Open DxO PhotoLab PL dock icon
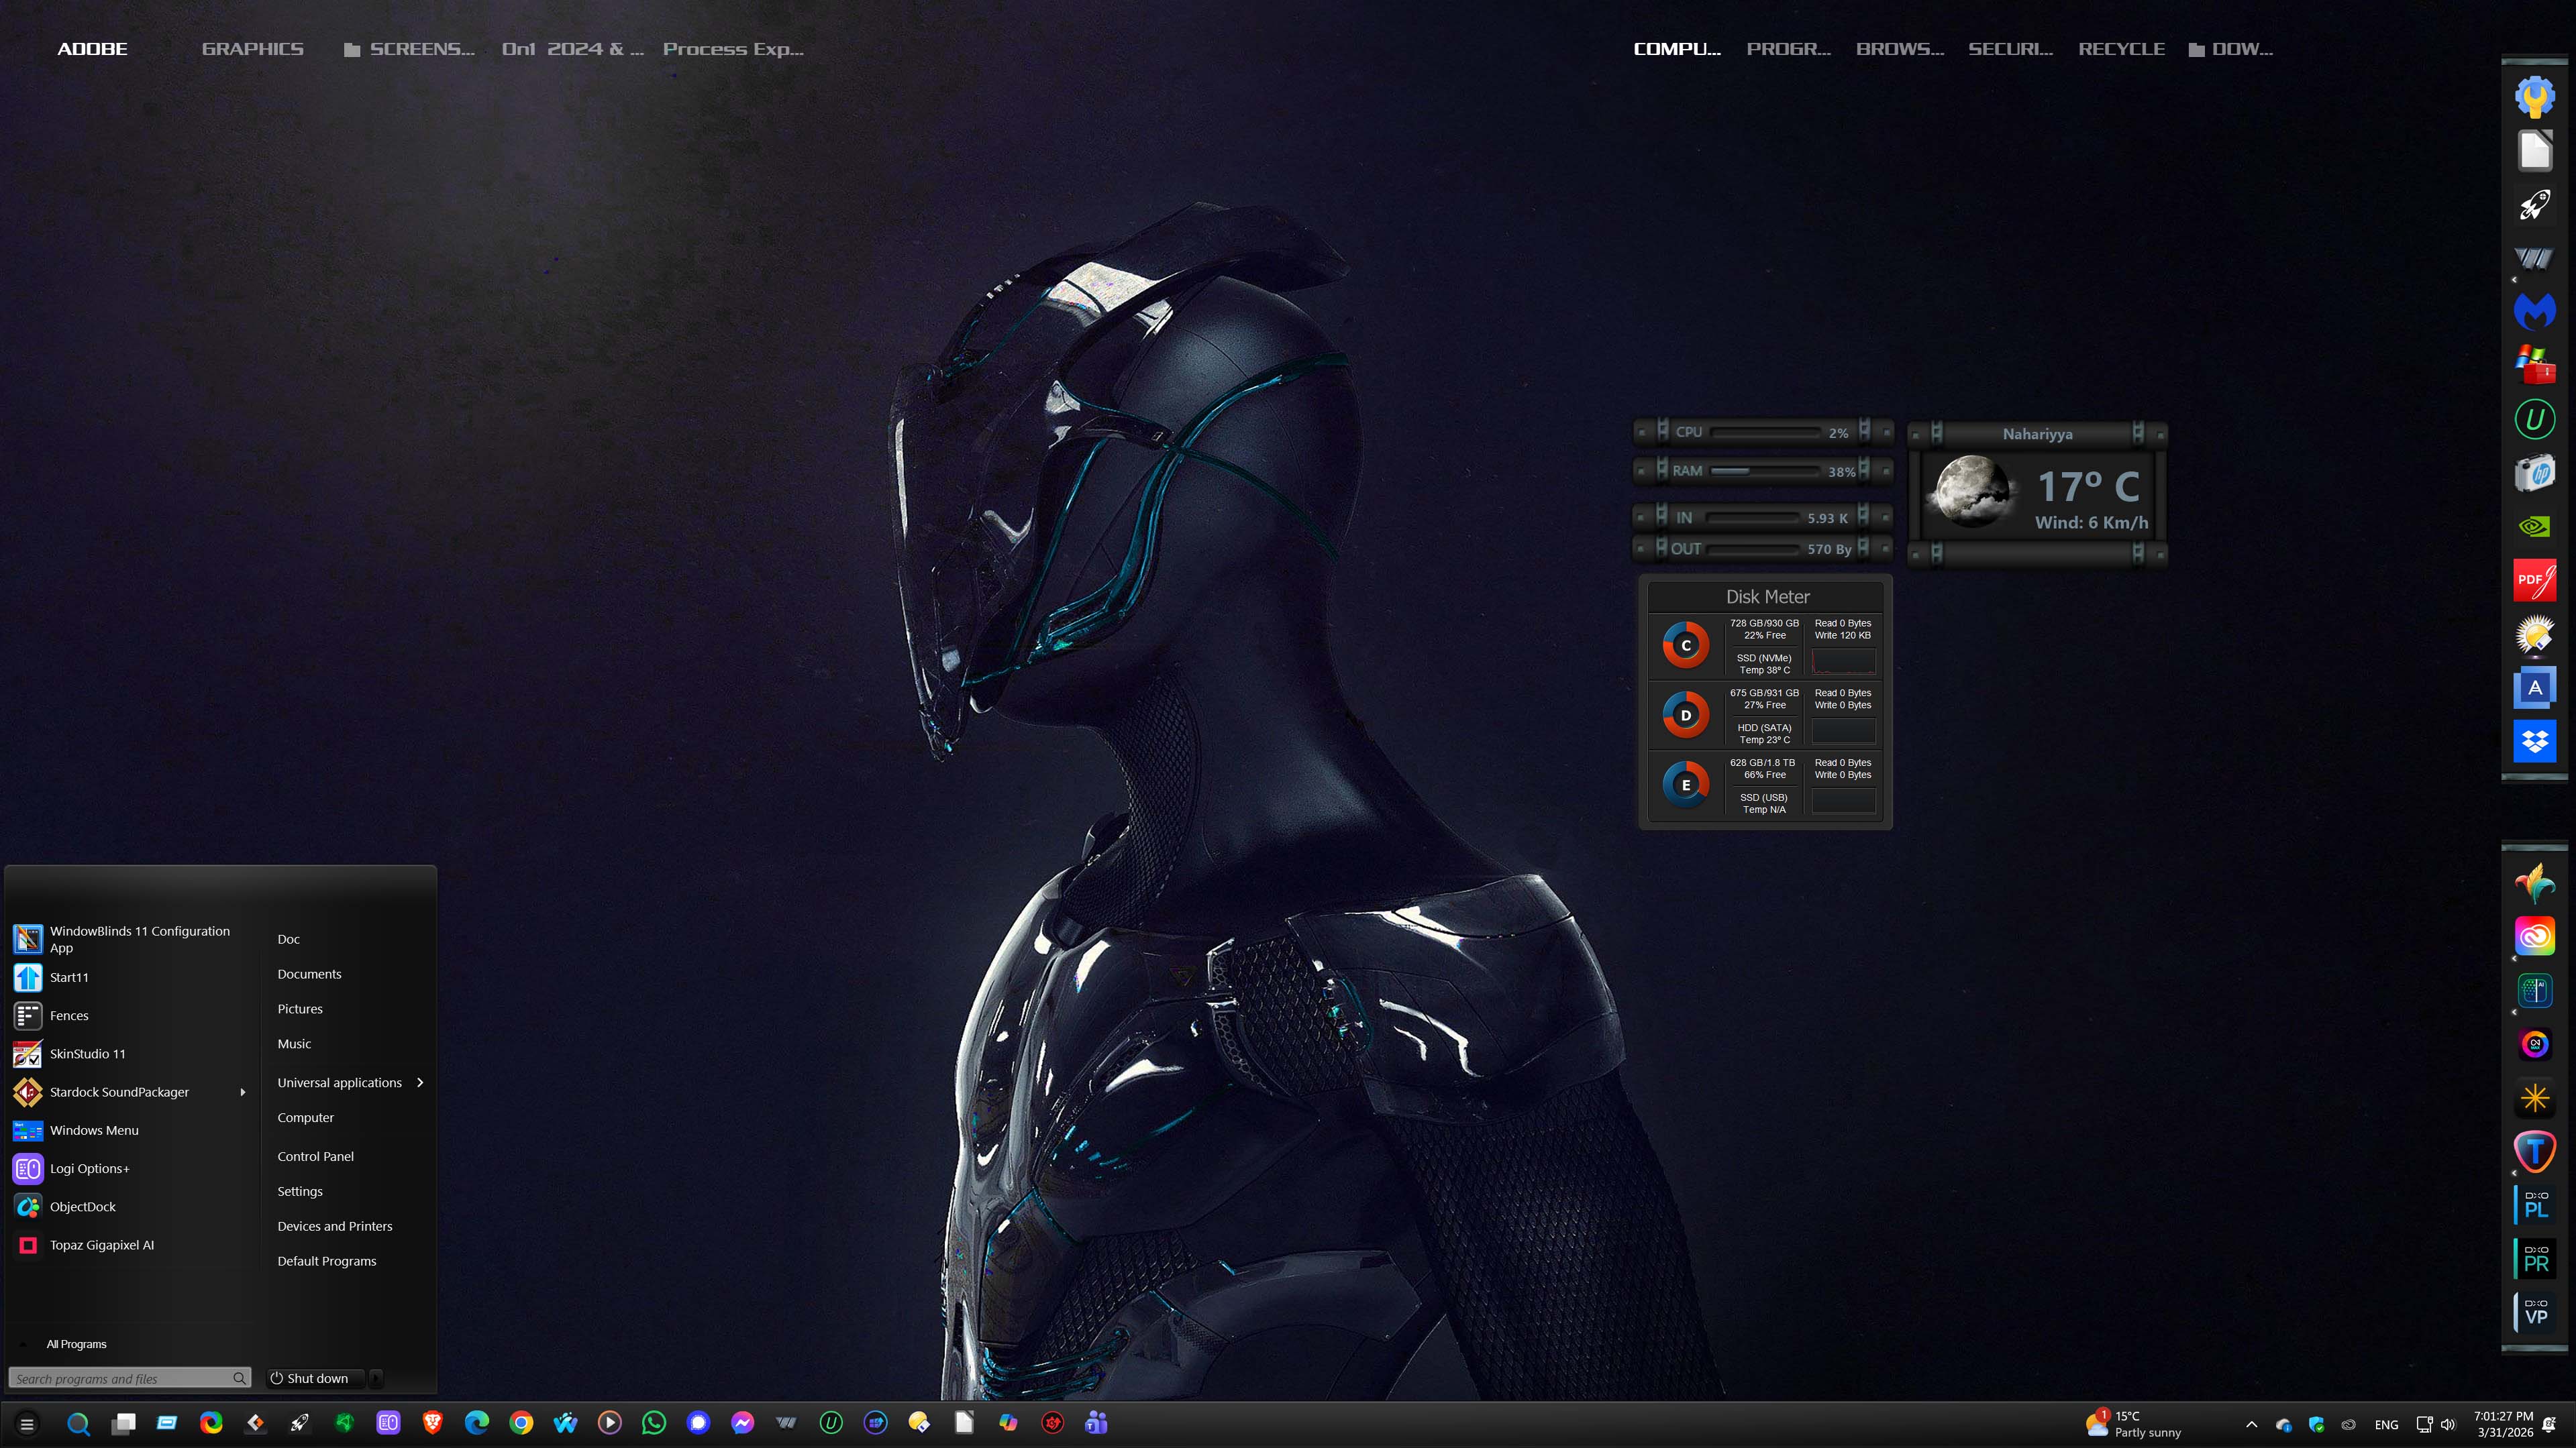 [2534, 1205]
